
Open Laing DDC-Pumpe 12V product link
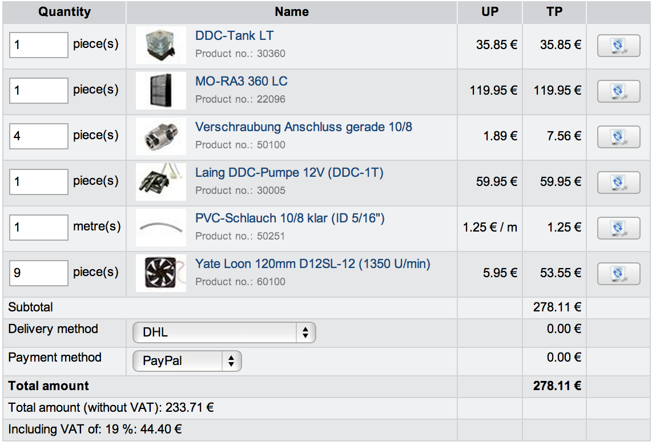click(x=289, y=173)
